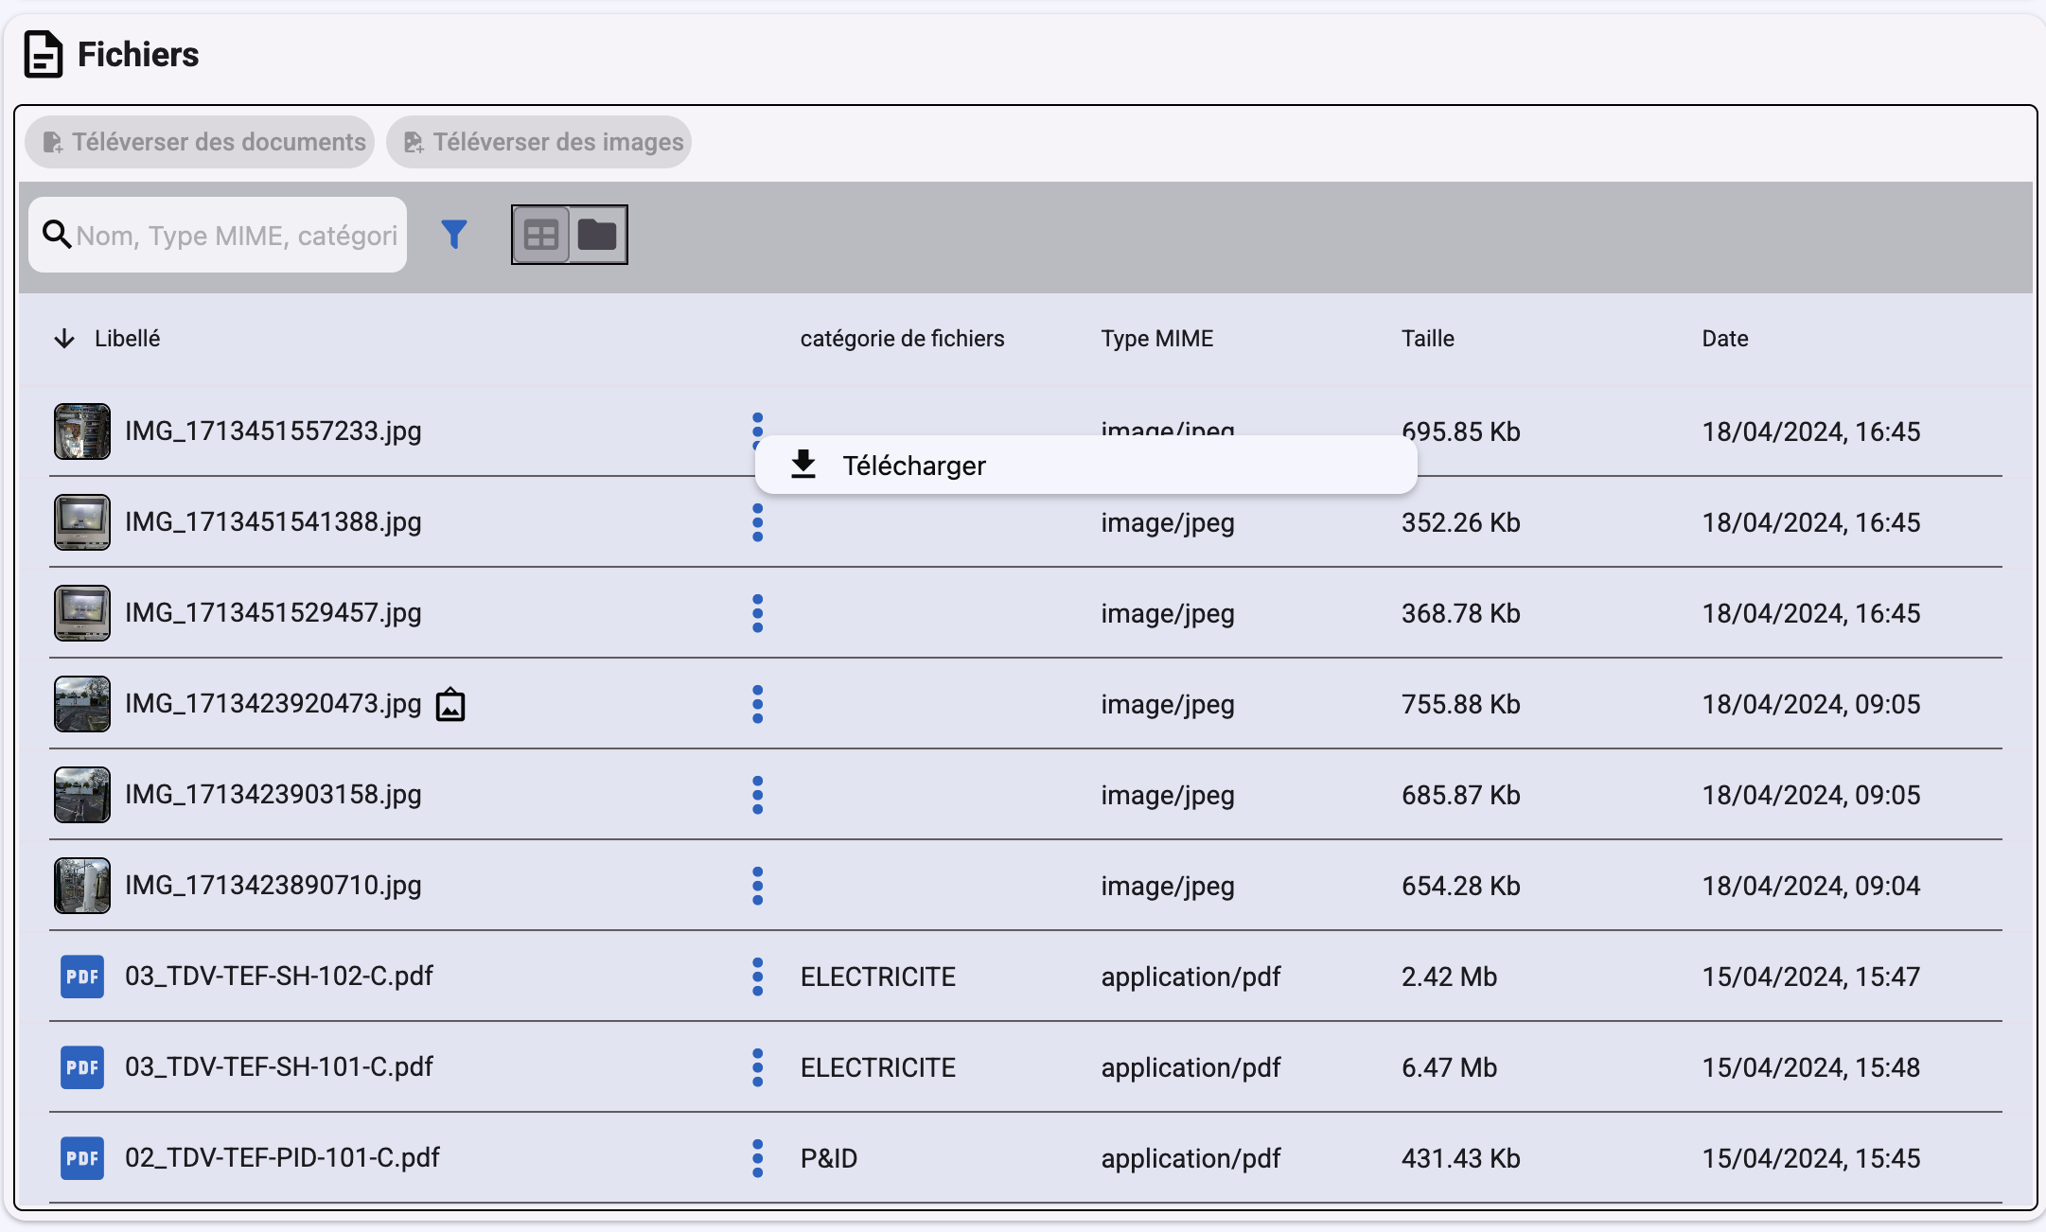Open options menu for IMG_1713423890710.jpg
The image size is (2046, 1232).
coord(757,886)
